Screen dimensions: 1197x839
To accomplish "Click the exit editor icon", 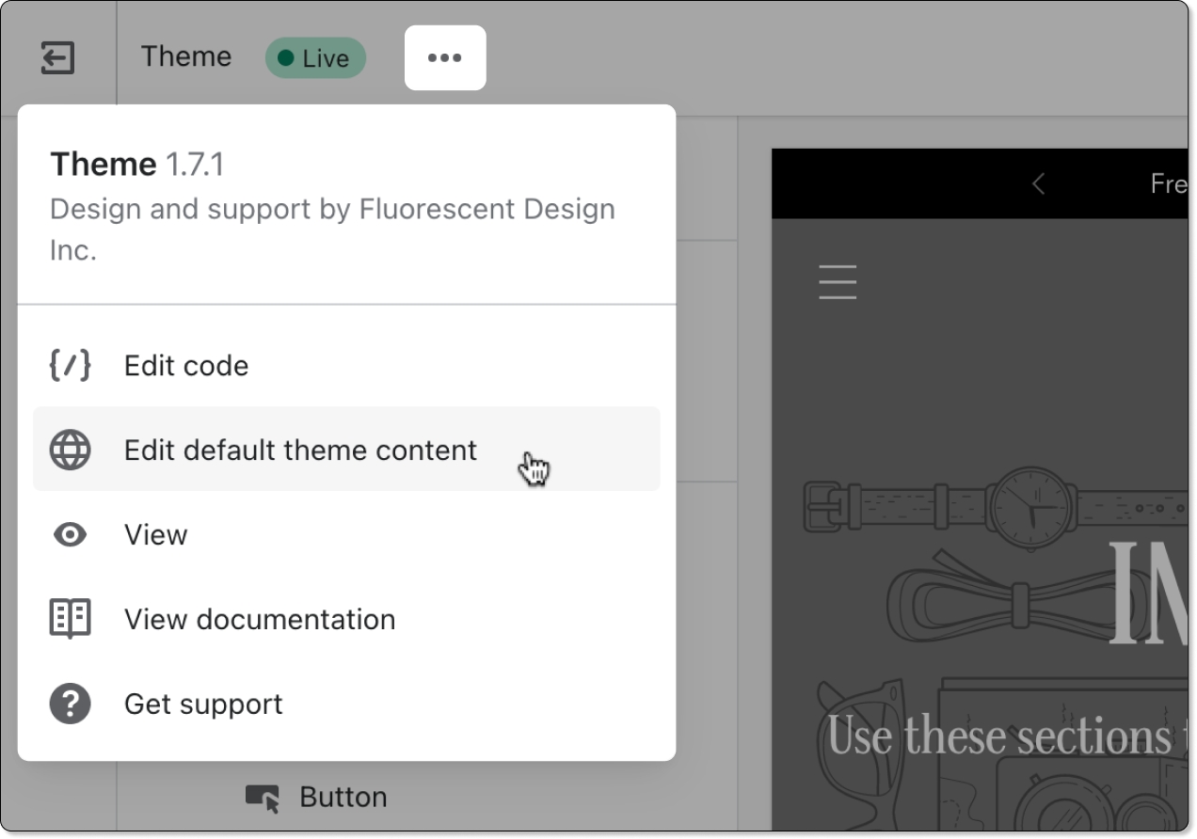I will (x=57, y=58).
